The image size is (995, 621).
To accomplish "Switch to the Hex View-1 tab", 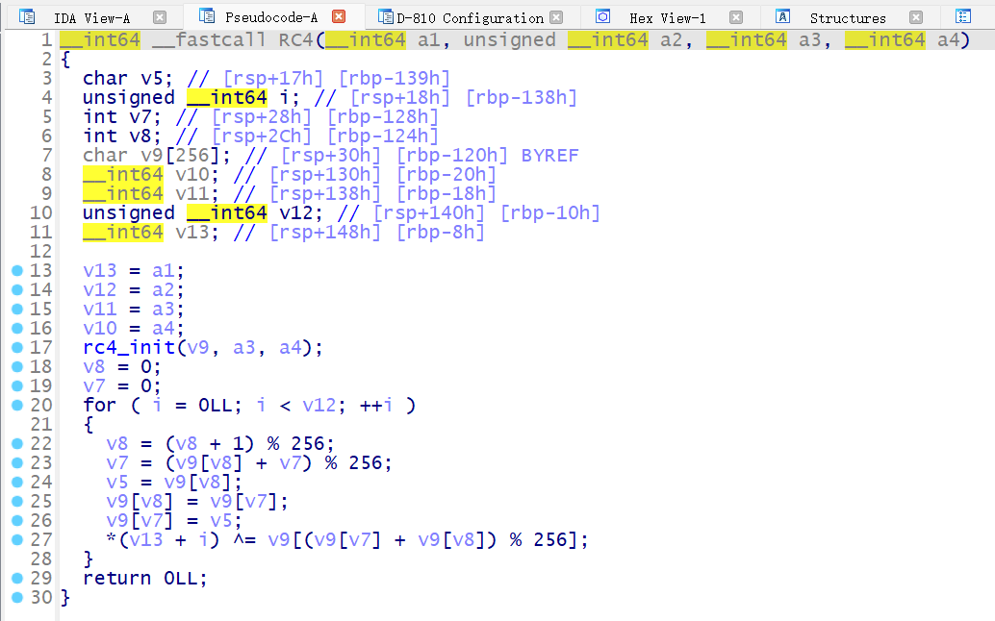I will (667, 18).
